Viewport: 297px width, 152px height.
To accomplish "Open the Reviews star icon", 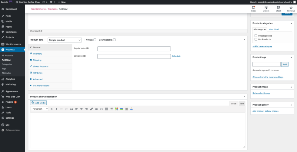I will (x=291, y=9).
